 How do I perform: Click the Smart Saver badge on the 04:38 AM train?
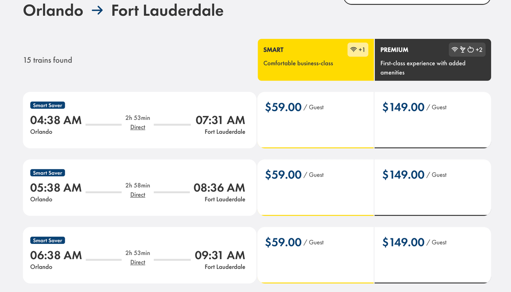click(47, 105)
